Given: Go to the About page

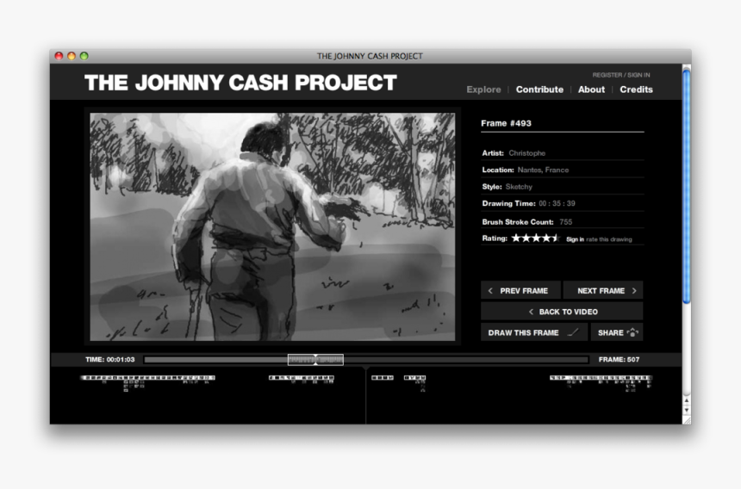Looking at the screenshot, I should pyautogui.click(x=591, y=90).
